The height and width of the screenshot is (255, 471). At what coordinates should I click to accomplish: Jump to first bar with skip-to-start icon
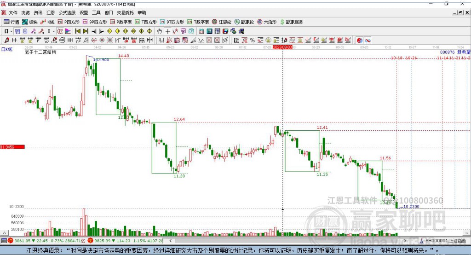(78, 31)
